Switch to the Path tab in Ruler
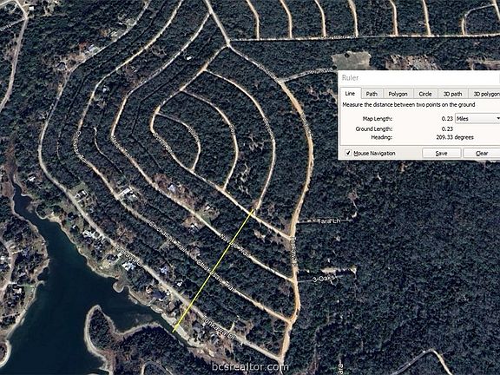500x375 pixels. [x=372, y=94]
